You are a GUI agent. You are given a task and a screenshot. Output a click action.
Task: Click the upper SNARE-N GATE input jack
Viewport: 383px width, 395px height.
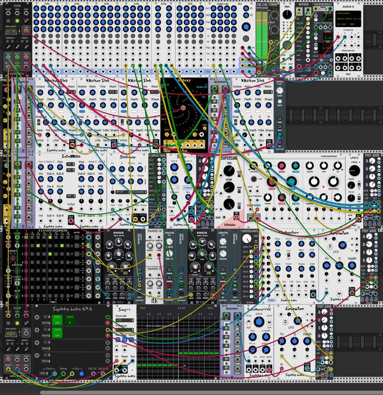click(x=150, y=255)
